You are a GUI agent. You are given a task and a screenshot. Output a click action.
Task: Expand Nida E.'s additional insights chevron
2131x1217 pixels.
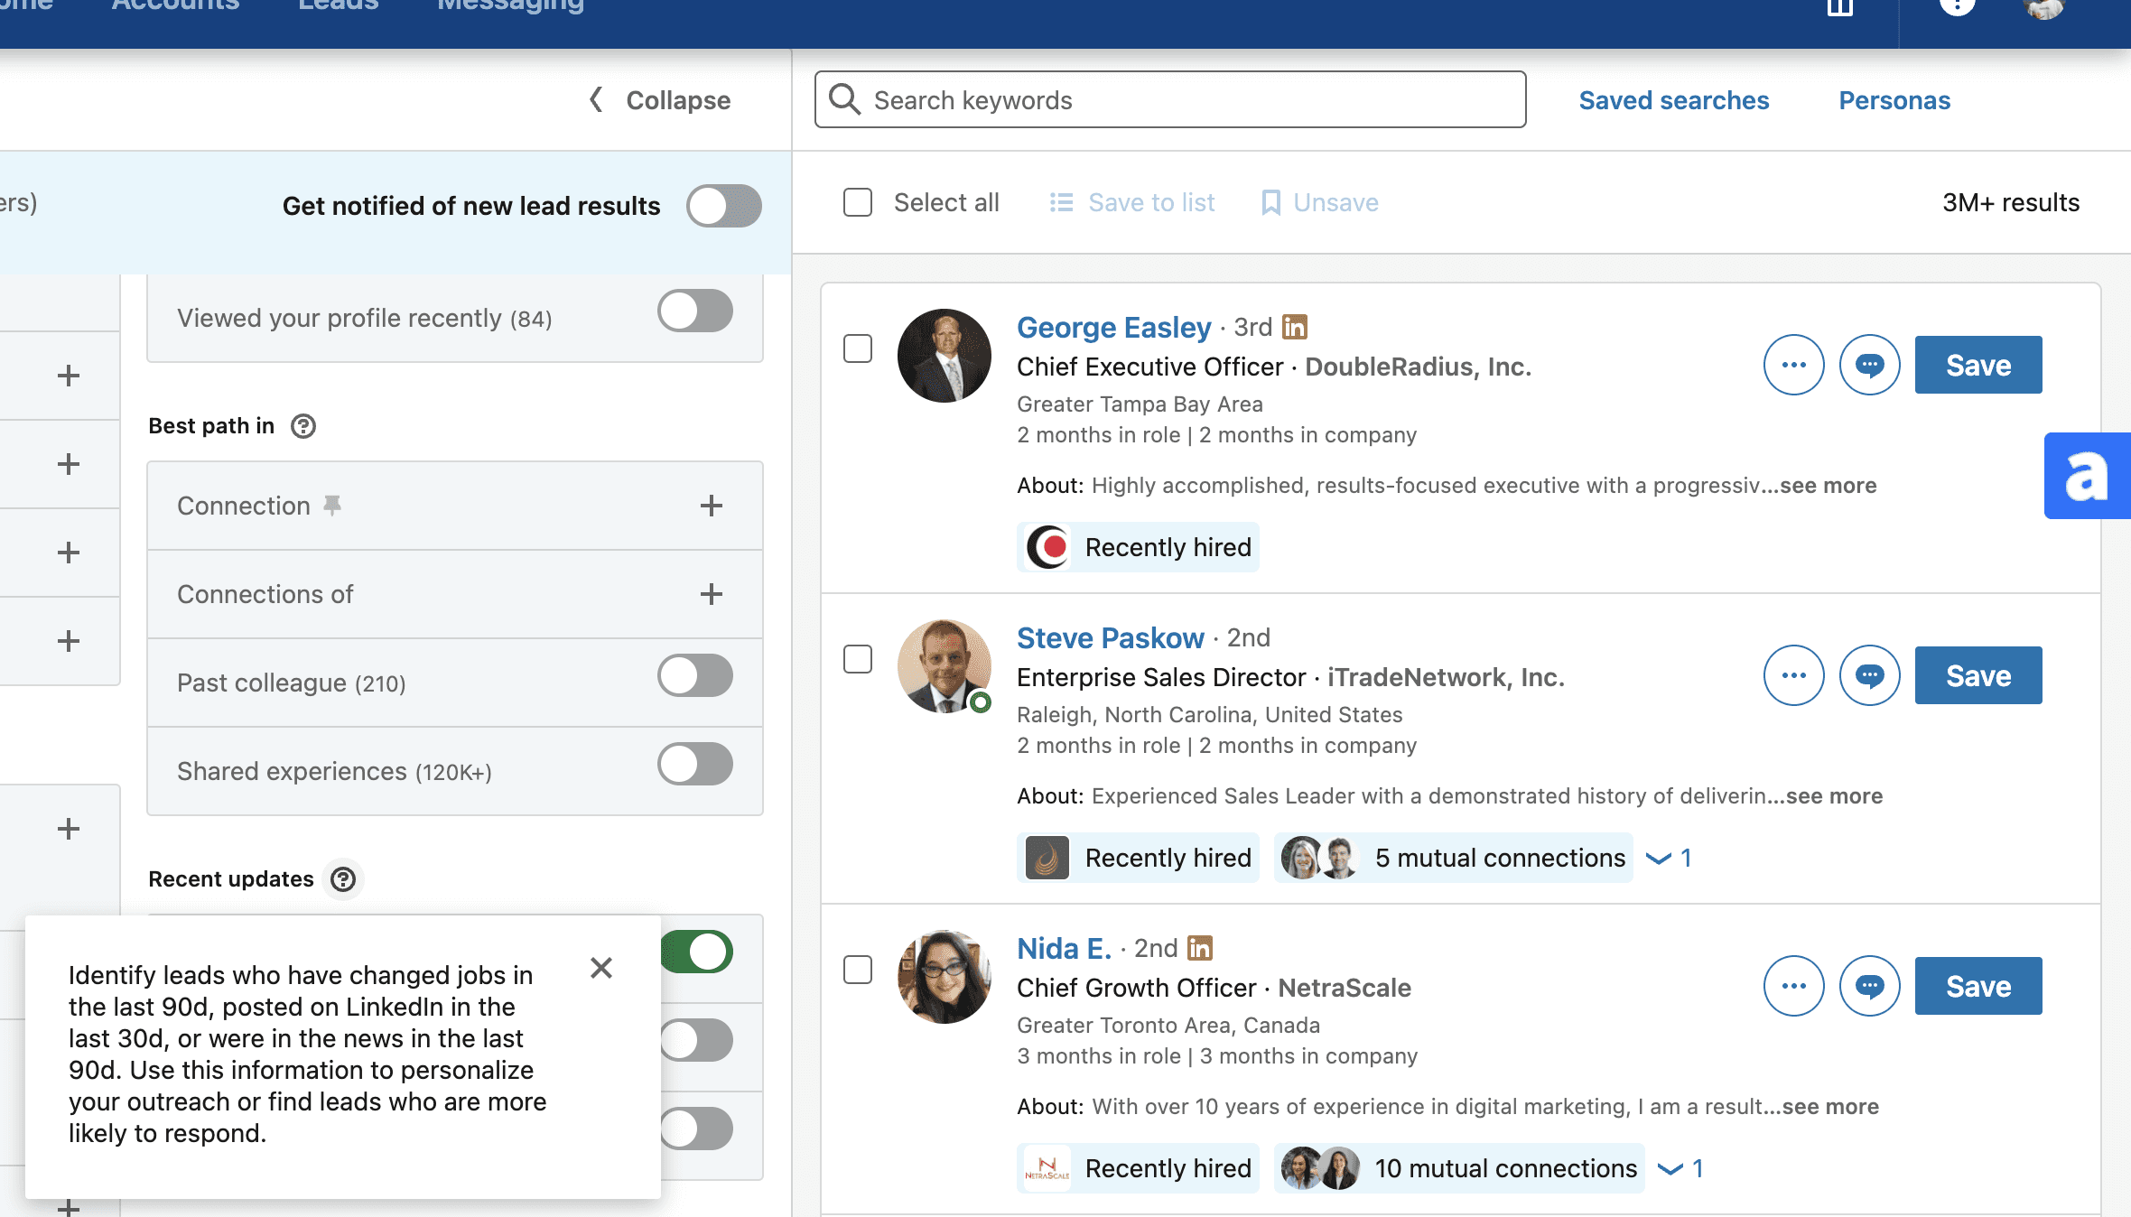1680,1168
